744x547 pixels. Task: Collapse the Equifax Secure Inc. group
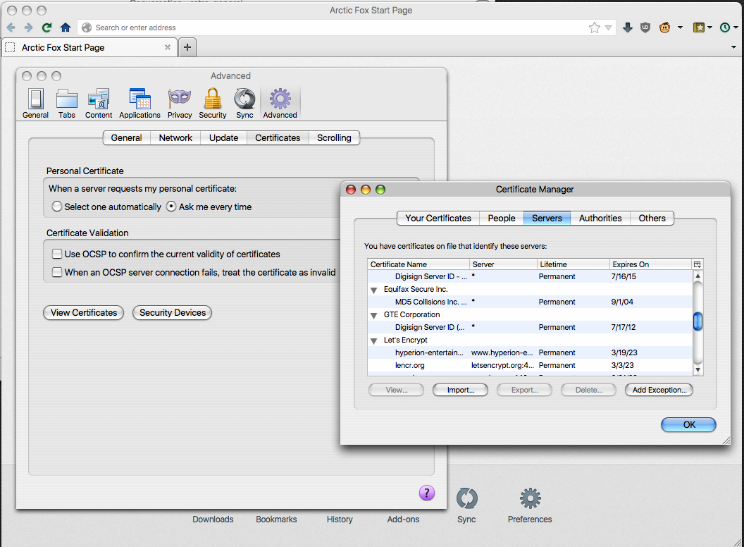374,290
